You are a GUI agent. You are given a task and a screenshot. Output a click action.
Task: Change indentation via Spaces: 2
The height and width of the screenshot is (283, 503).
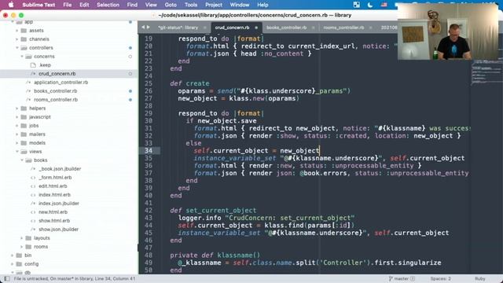point(440,279)
